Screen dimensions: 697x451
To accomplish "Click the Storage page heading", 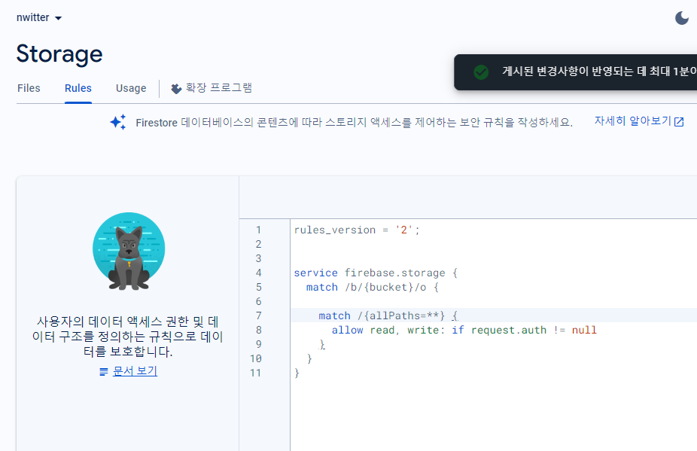I will click(x=59, y=54).
